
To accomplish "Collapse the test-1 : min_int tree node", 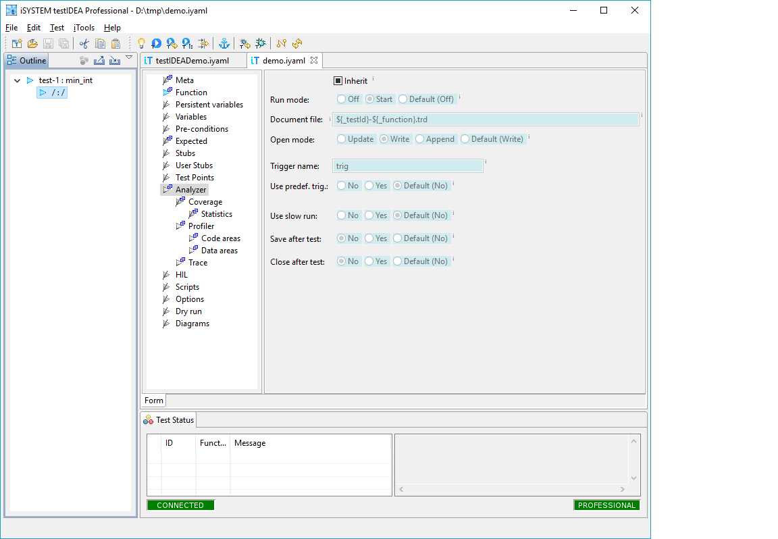I will click(18, 80).
